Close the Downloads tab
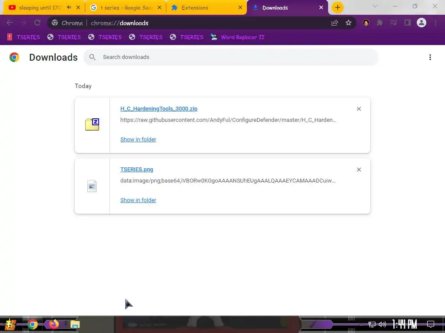This screenshot has height=333, width=445. click(x=321, y=8)
